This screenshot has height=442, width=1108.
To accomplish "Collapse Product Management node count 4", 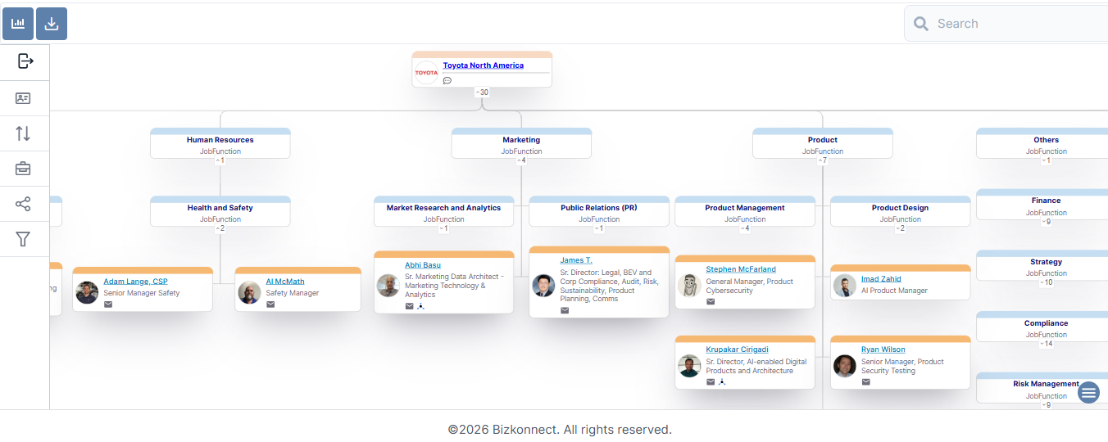I will [x=745, y=228].
